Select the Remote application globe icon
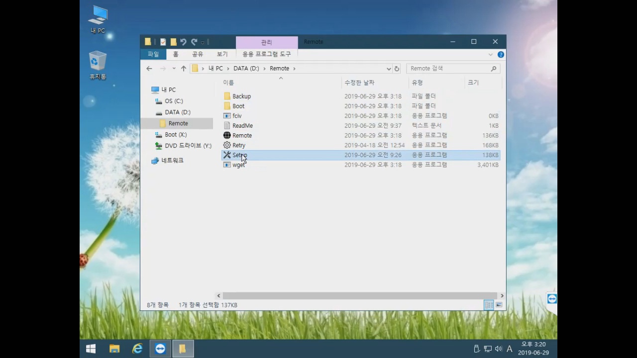 pyautogui.click(x=227, y=135)
